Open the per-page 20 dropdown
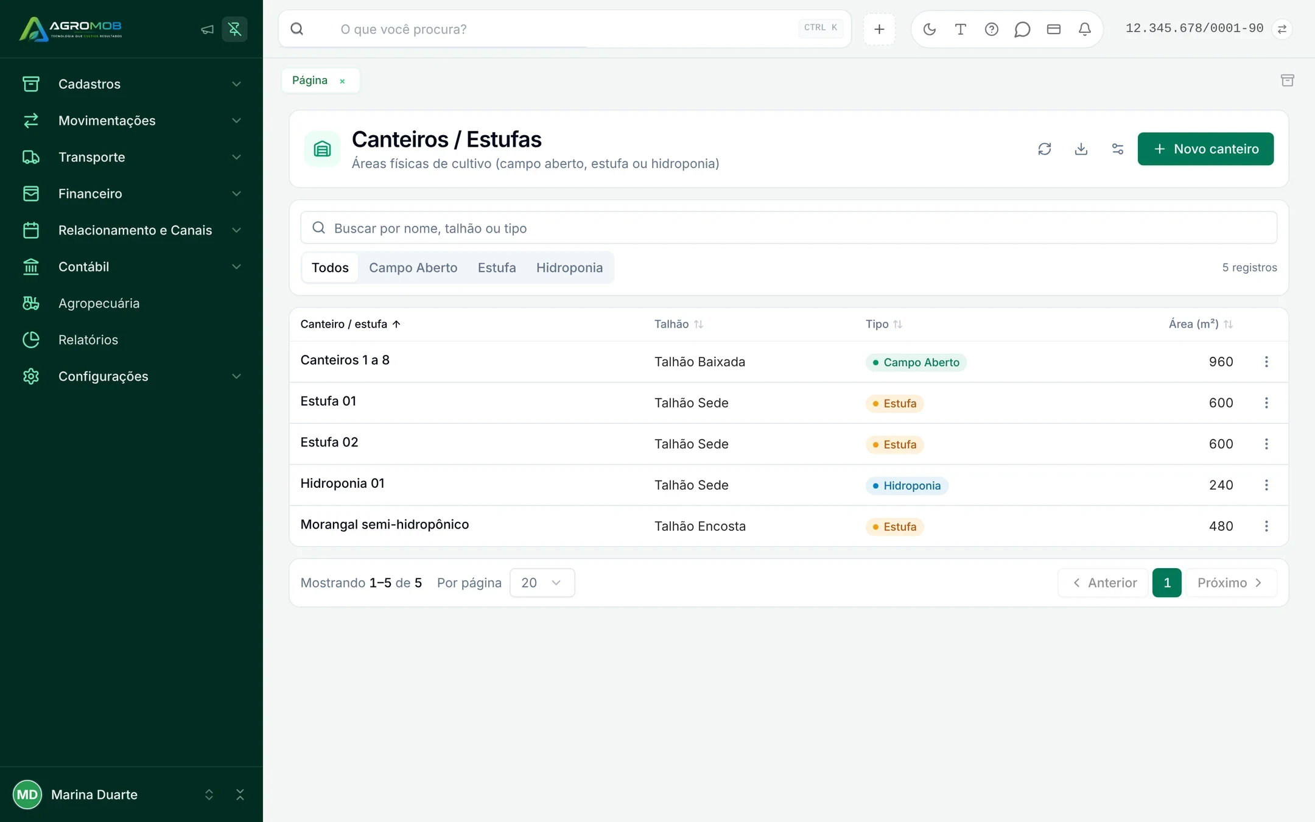 [542, 583]
